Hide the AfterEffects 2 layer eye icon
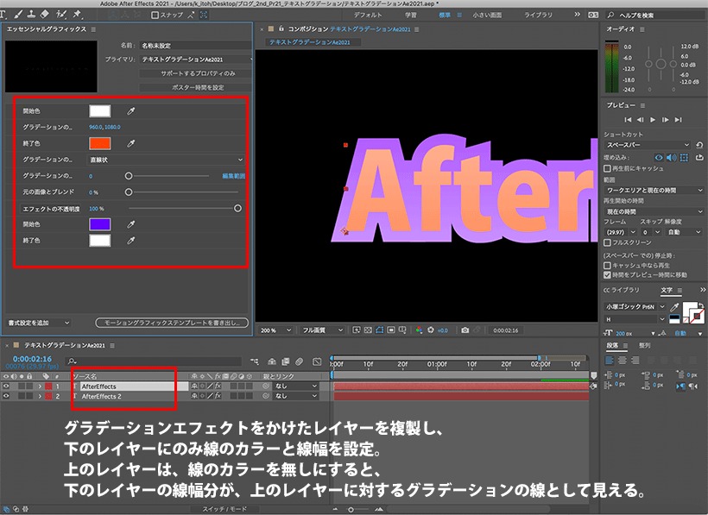The height and width of the screenshot is (515, 708). click(x=6, y=396)
